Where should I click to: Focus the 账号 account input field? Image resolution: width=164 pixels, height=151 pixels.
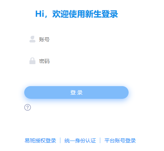tap(76, 40)
